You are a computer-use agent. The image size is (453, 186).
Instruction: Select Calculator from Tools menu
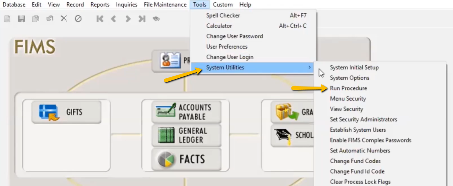[253, 26]
